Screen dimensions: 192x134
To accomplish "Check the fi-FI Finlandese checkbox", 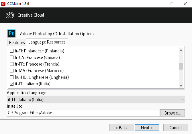I will tap(11, 51).
